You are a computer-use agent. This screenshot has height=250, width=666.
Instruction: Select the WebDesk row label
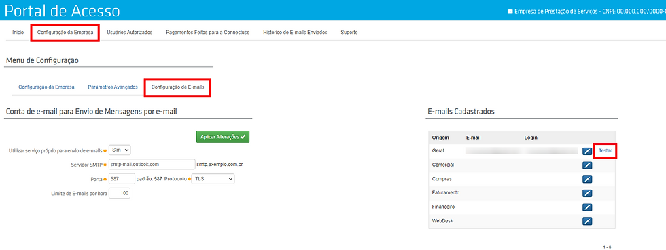click(442, 221)
